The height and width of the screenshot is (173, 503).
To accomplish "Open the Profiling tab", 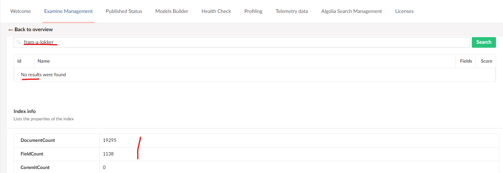I will tap(253, 11).
